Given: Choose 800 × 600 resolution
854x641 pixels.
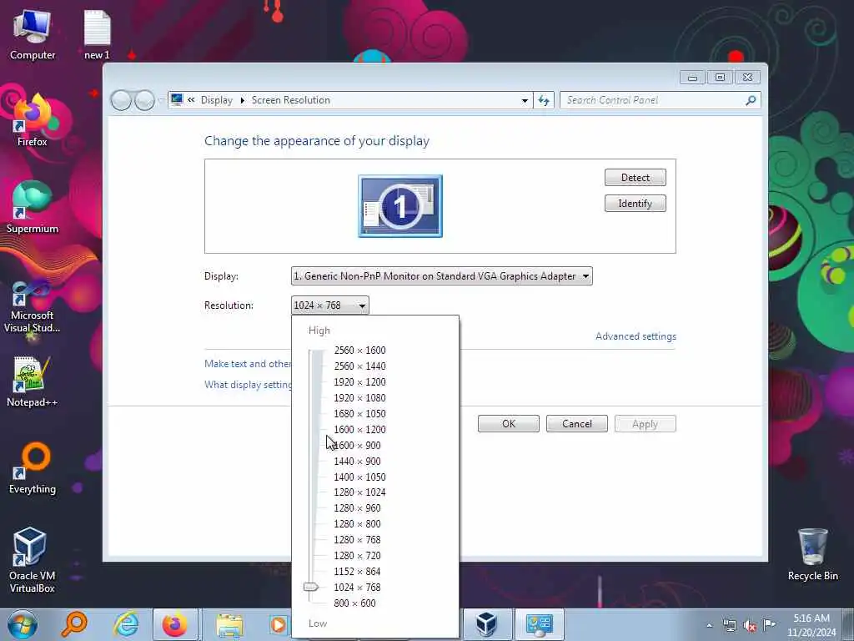Looking at the screenshot, I should [x=354, y=603].
